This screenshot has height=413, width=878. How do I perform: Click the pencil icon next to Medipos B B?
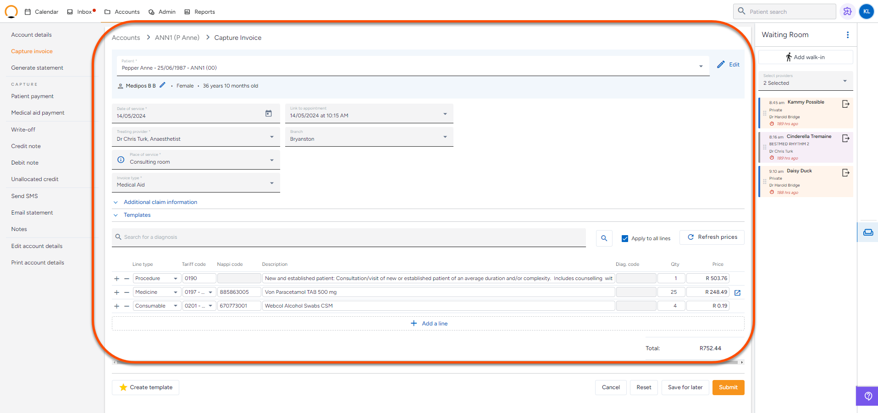click(x=162, y=85)
